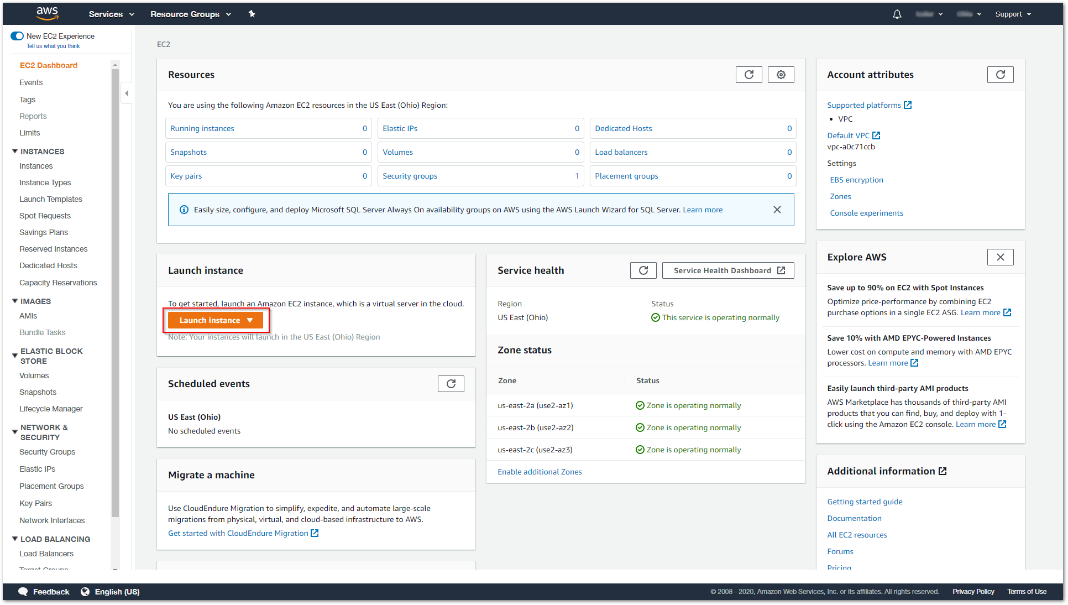
Task: Click the pin shortcut icon in top bar
Action: [252, 14]
